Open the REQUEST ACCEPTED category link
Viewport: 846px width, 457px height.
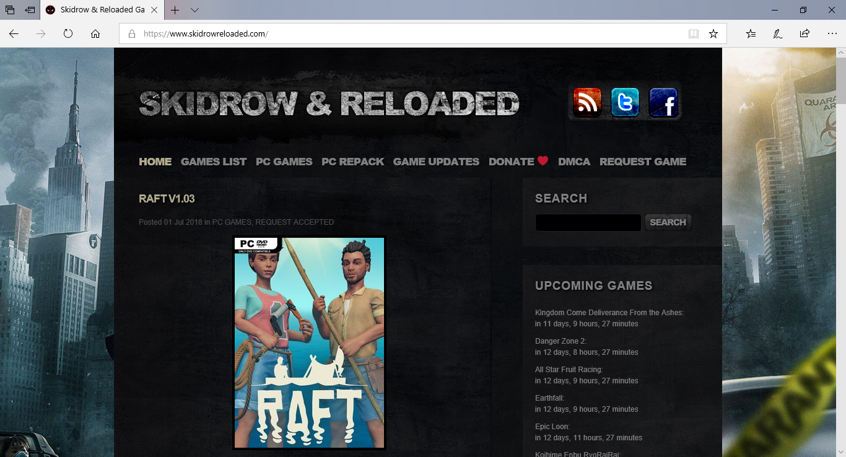[295, 222]
